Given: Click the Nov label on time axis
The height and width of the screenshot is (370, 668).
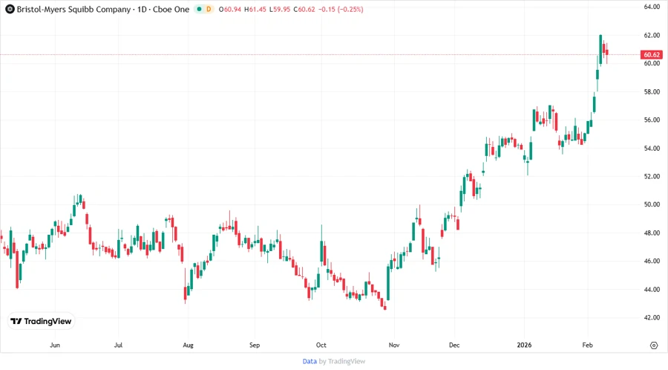Looking at the screenshot, I should point(394,345).
